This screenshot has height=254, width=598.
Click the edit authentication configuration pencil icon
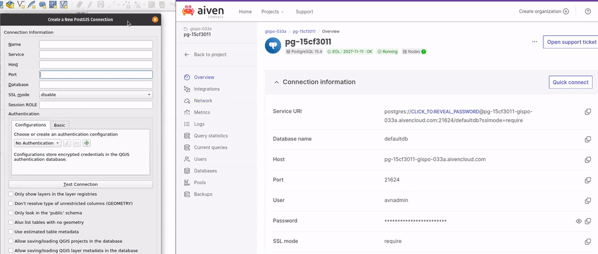pyautogui.click(x=67, y=143)
